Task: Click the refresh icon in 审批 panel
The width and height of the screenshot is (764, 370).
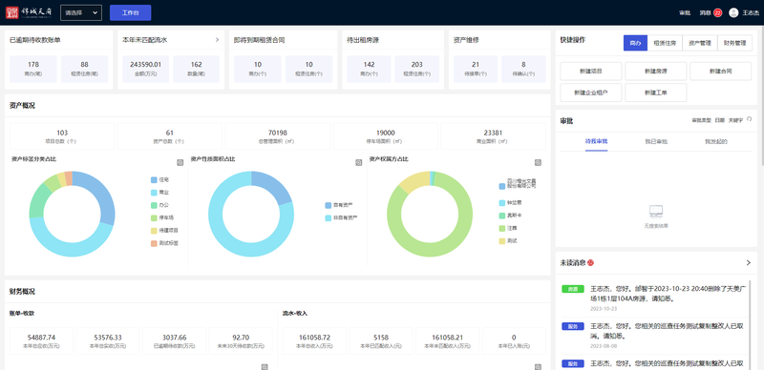Action: (750, 119)
